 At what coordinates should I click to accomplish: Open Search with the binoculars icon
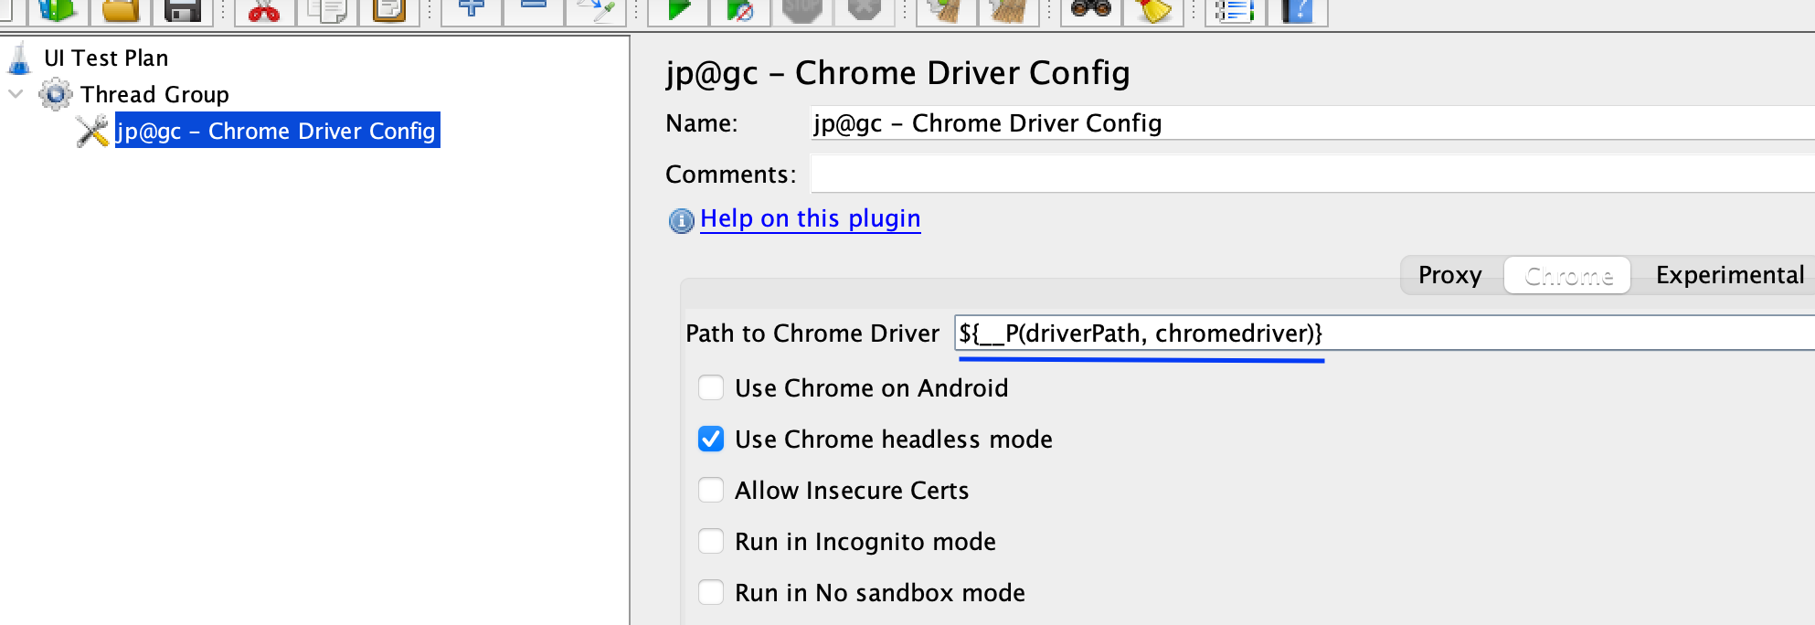[x=1090, y=10]
